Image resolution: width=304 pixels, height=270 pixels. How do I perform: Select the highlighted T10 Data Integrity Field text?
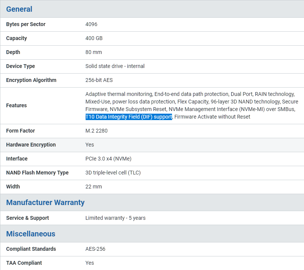click(x=128, y=117)
